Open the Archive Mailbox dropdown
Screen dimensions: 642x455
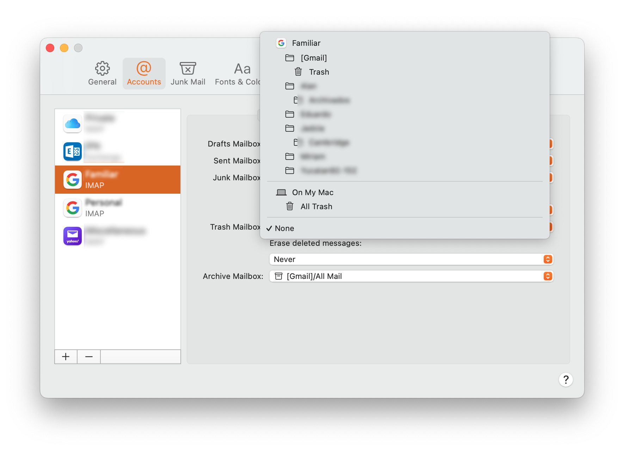point(411,276)
